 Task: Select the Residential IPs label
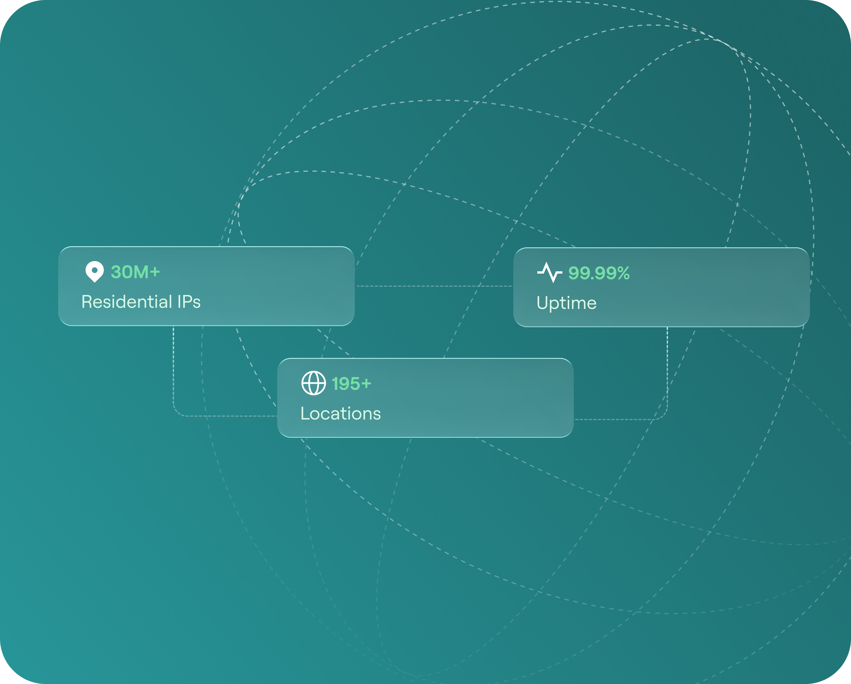point(141,302)
